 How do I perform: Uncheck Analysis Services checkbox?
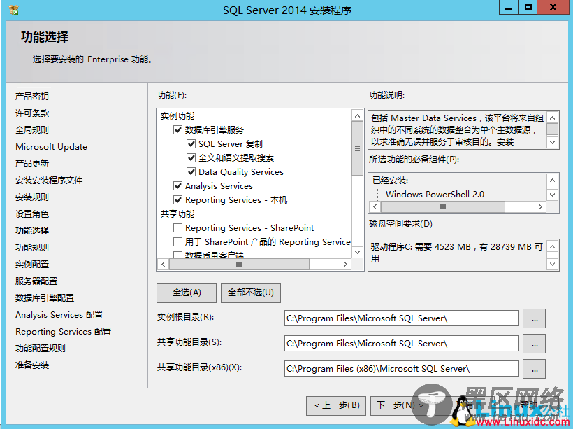[x=177, y=186]
